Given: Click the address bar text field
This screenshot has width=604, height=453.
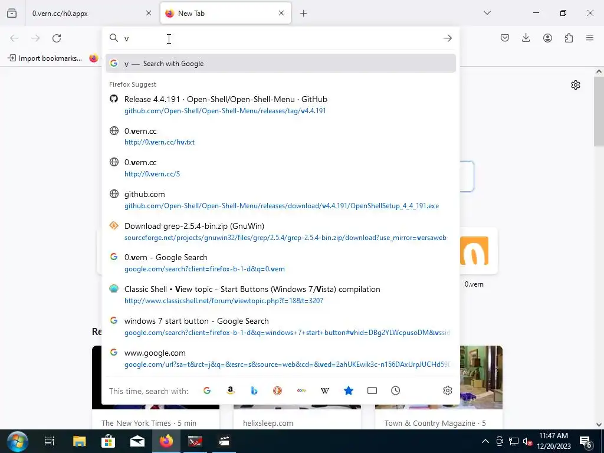Looking at the screenshot, I should tap(280, 38).
